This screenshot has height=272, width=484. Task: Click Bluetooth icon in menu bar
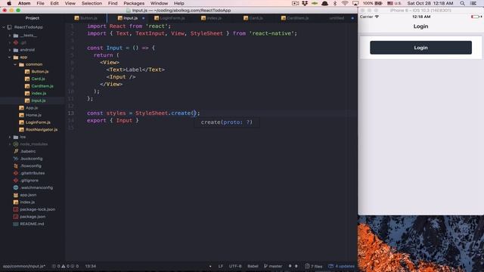point(335,3)
